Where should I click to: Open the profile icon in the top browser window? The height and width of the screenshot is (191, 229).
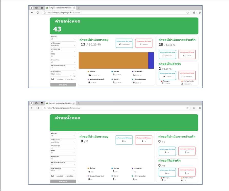[x=31, y=8]
